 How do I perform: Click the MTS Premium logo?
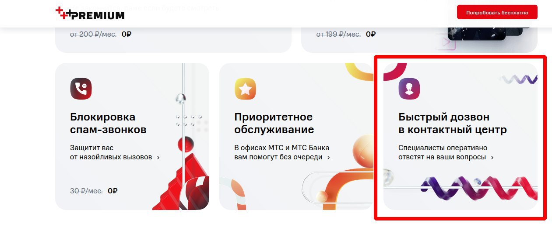click(x=90, y=14)
